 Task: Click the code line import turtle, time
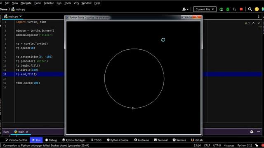[x=31, y=22]
